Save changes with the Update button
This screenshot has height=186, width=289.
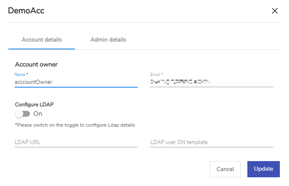(264, 169)
